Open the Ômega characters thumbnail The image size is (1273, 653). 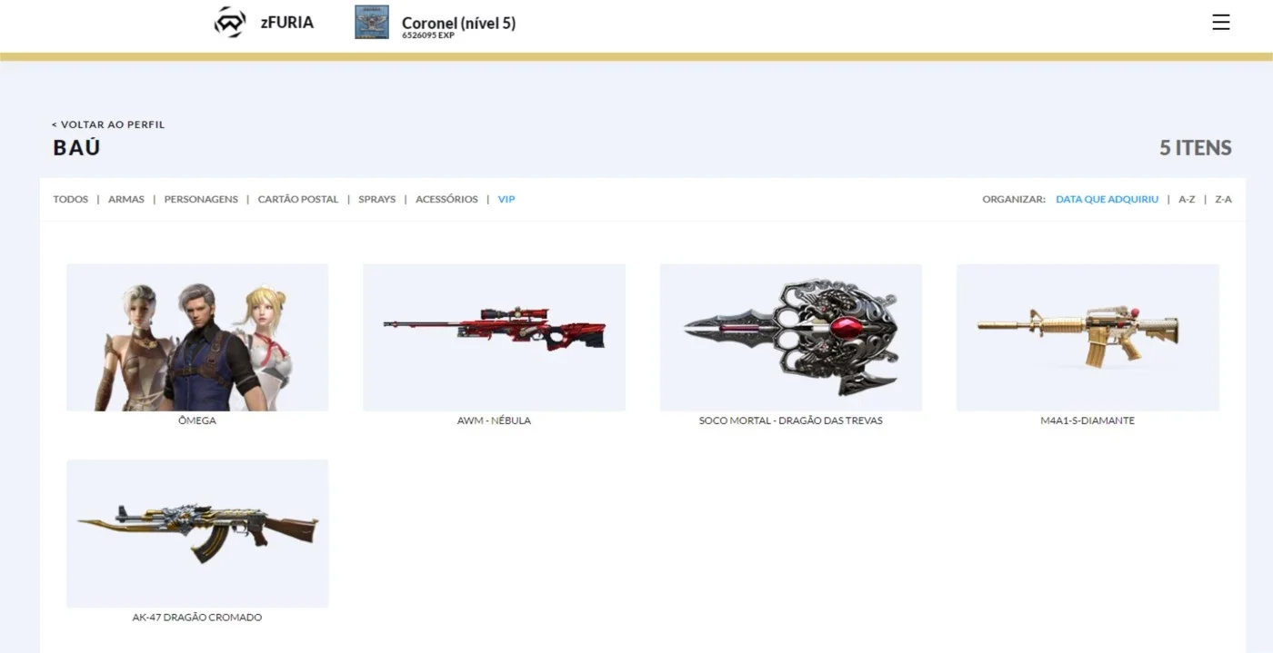coord(197,337)
